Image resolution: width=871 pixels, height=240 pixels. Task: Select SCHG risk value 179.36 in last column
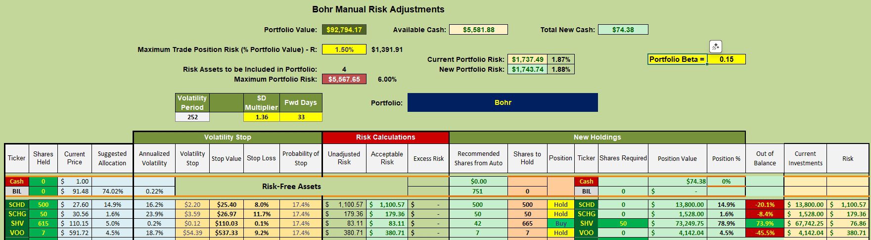pyautogui.click(x=848, y=214)
